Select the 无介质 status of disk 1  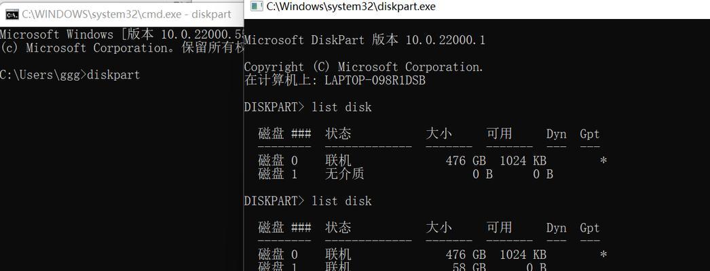tap(345, 174)
